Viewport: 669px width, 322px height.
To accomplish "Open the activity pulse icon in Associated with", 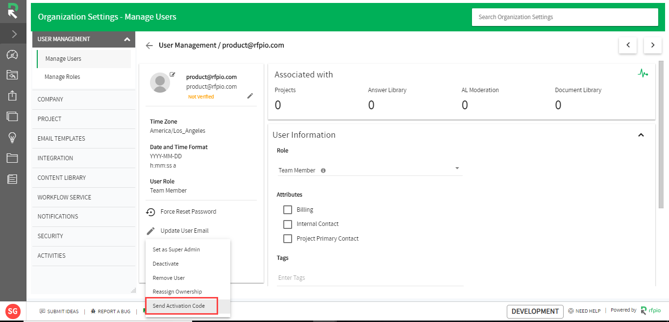I will tap(643, 74).
